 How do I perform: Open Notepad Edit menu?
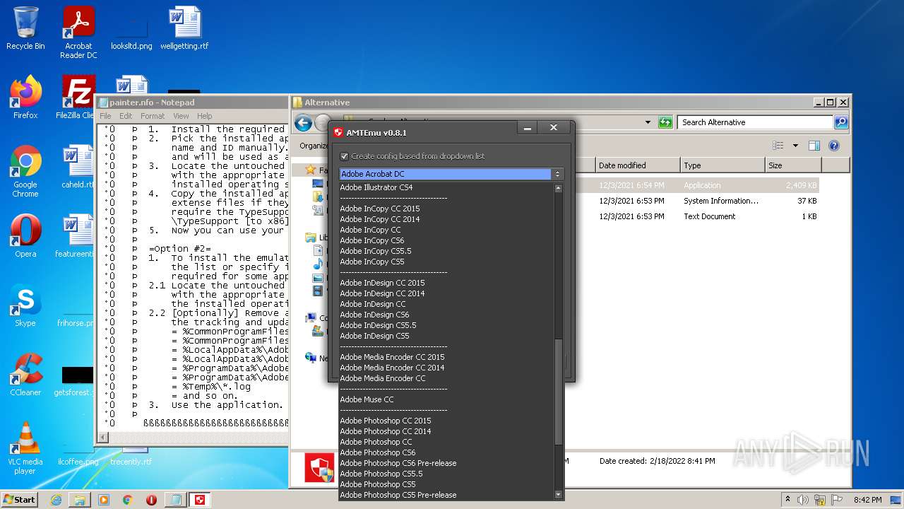click(126, 116)
